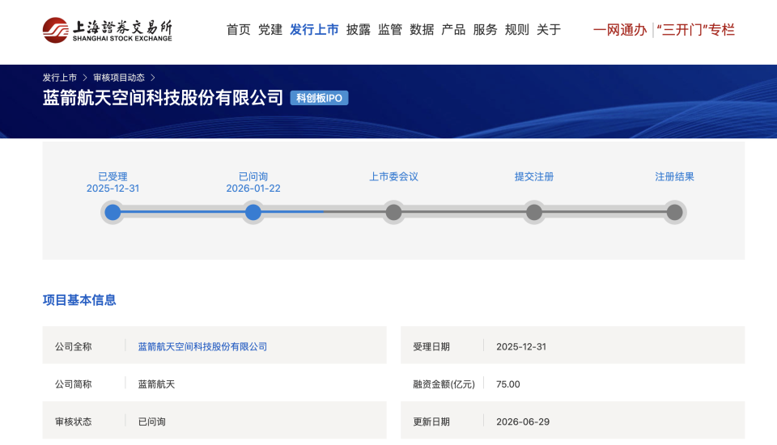Click the 更新日期 field label
The width and height of the screenshot is (777, 445).
coord(431,422)
